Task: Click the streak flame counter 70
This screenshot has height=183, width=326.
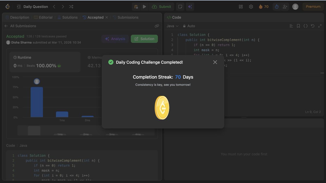Action: pyautogui.click(x=264, y=7)
